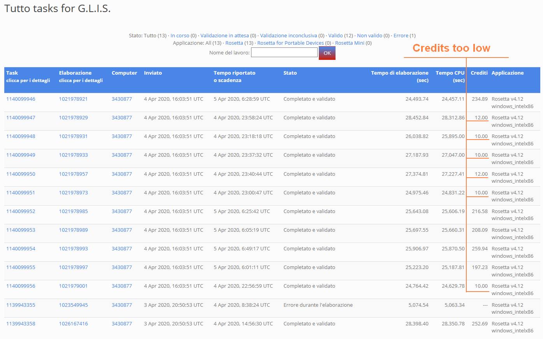Viewport: 543px width, 339px height.
Task: Open work unit 1026167416
Action: click(73, 323)
